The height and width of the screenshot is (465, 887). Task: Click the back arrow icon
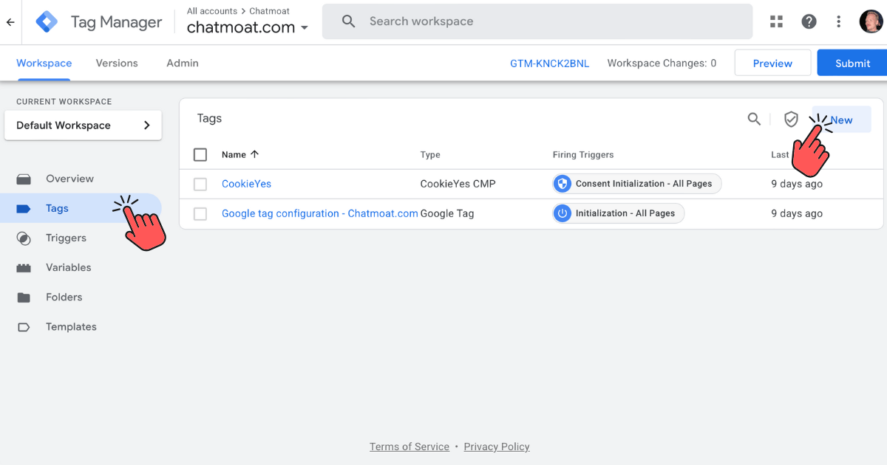[x=10, y=22]
